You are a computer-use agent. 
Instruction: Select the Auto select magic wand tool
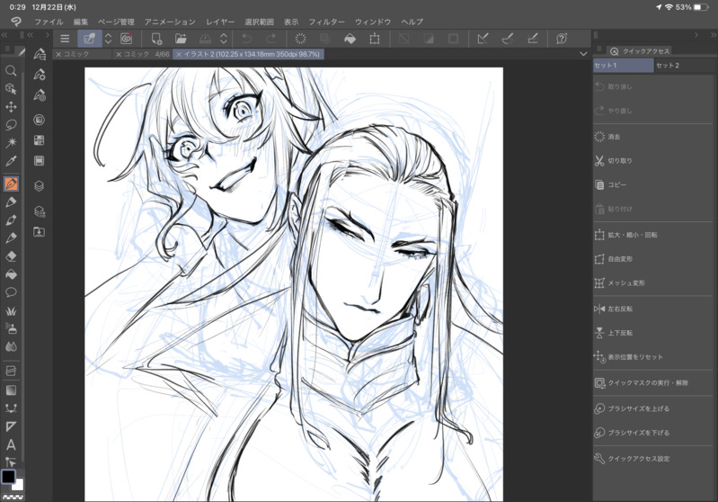[11, 142]
